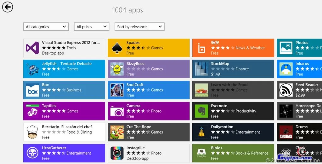Image resolution: width=322 pixels, height=164 pixels.
Task: Click the Cut The Rope icon
Action: pos(117,132)
